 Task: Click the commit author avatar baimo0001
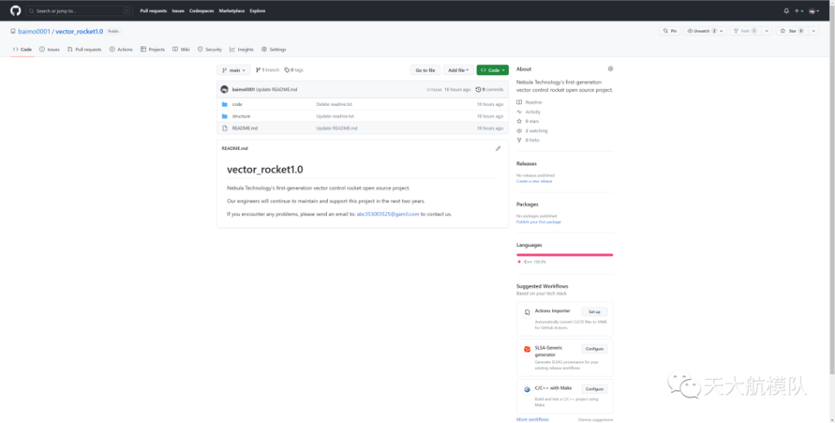point(225,90)
